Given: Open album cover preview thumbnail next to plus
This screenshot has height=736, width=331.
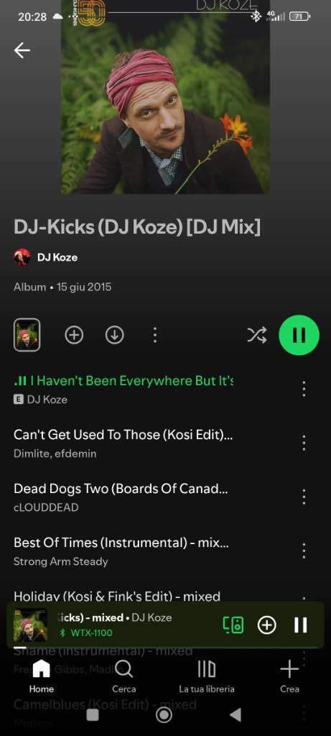Looking at the screenshot, I should click(x=27, y=335).
